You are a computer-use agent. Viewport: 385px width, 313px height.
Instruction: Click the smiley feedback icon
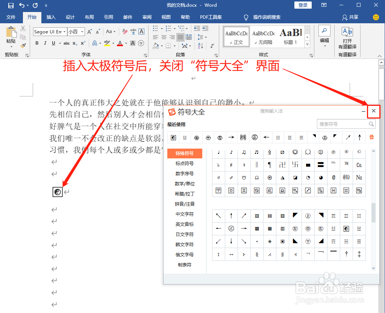coord(376,17)
